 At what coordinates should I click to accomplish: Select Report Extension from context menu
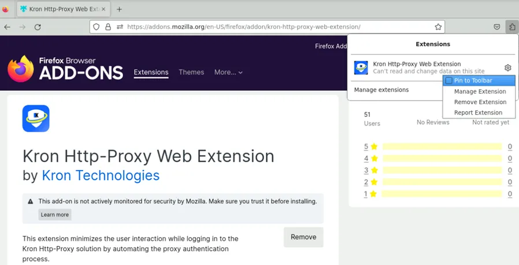479,113
